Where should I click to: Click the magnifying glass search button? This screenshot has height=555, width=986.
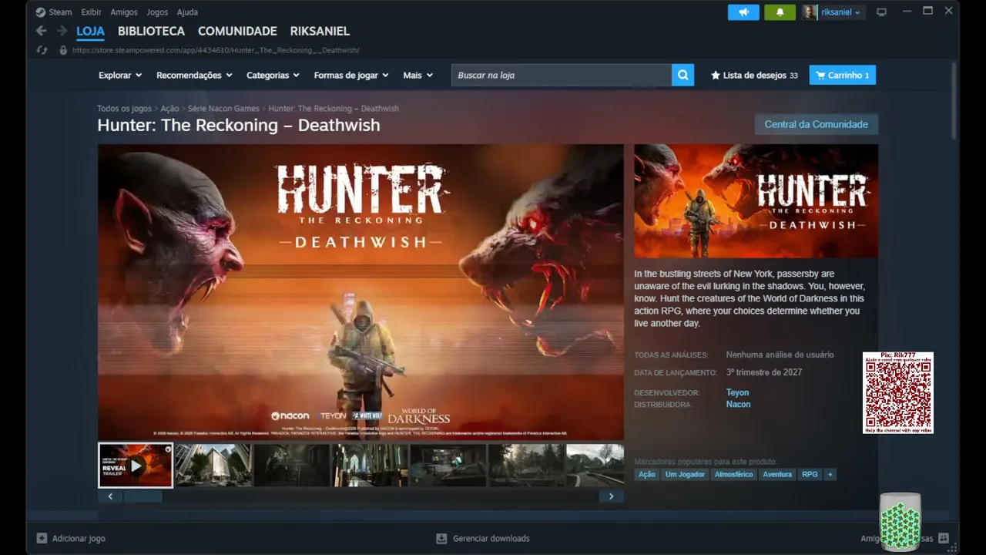682,75
